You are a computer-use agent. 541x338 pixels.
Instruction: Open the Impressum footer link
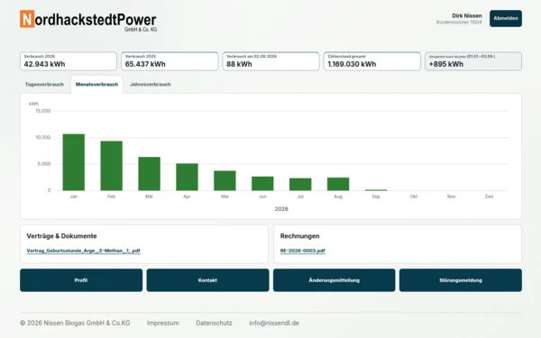[x=163, y=324]
